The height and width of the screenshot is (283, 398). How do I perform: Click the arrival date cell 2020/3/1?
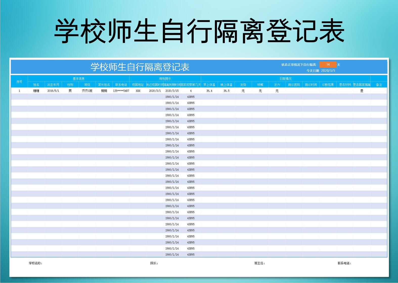(x=155, y=91)
